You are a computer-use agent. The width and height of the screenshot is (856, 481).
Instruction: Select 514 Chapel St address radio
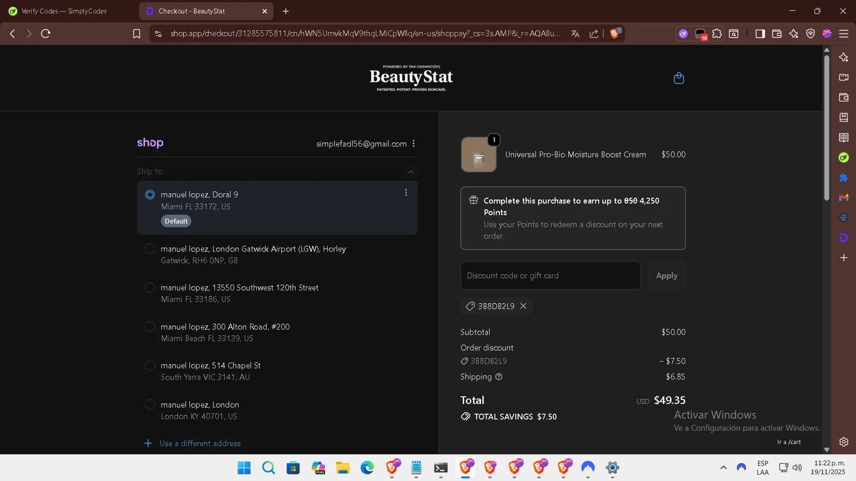pyautogui.click(x=150, y=366)
